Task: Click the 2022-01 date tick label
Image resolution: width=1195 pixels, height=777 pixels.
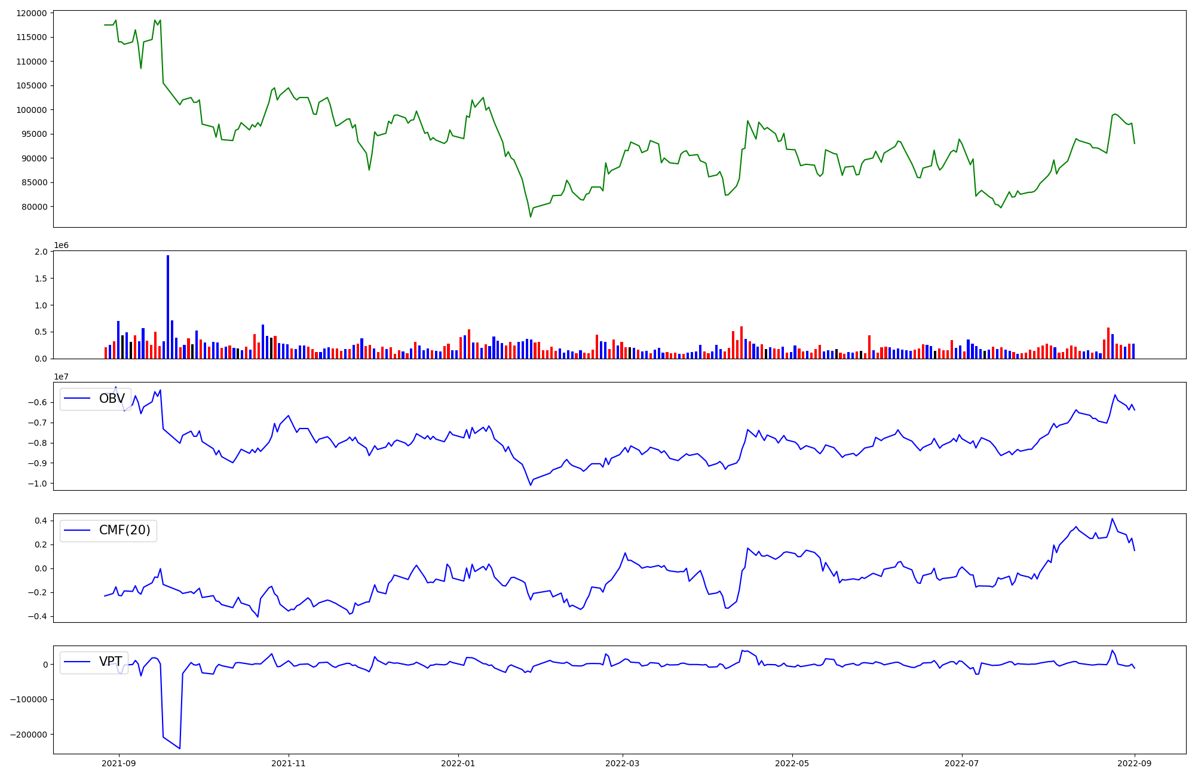Action: (458, 763)
